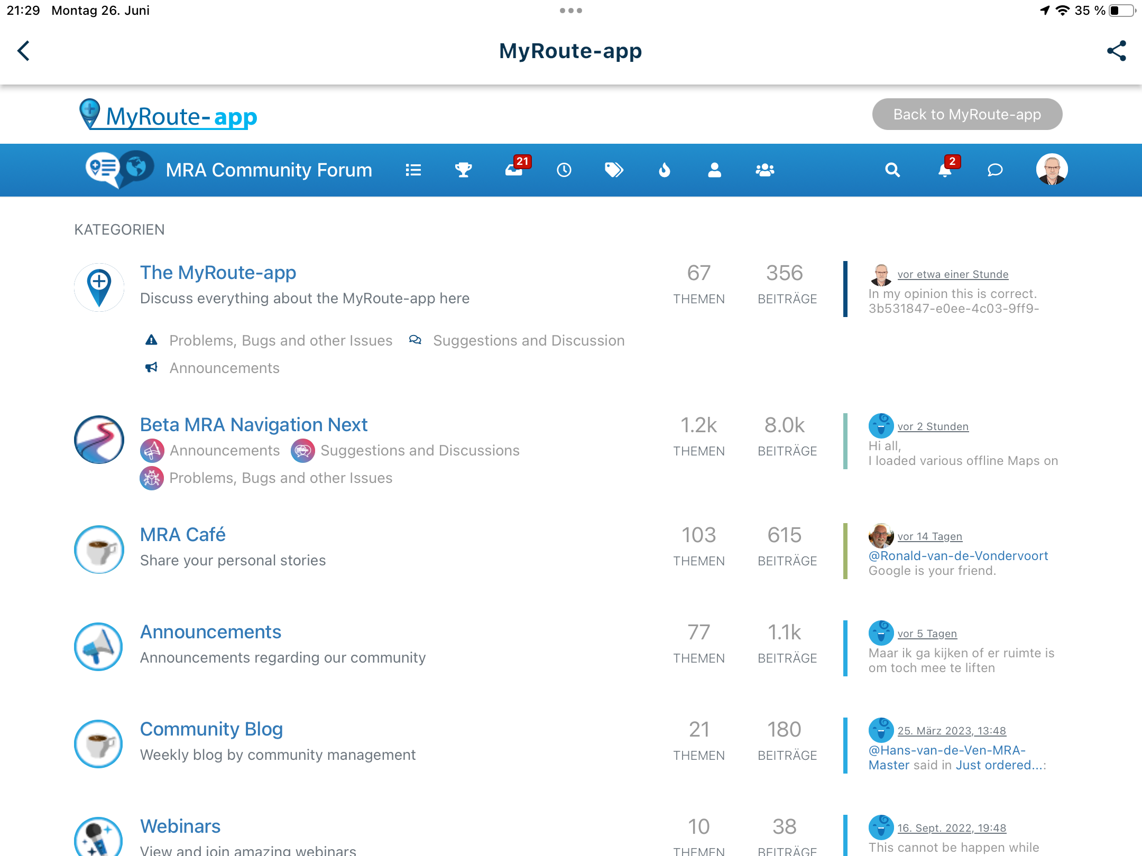Open the users icon

[714, 170]
